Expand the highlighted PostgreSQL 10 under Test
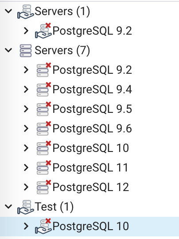Screen dimensions: 179x239 [x=26, y=226]
